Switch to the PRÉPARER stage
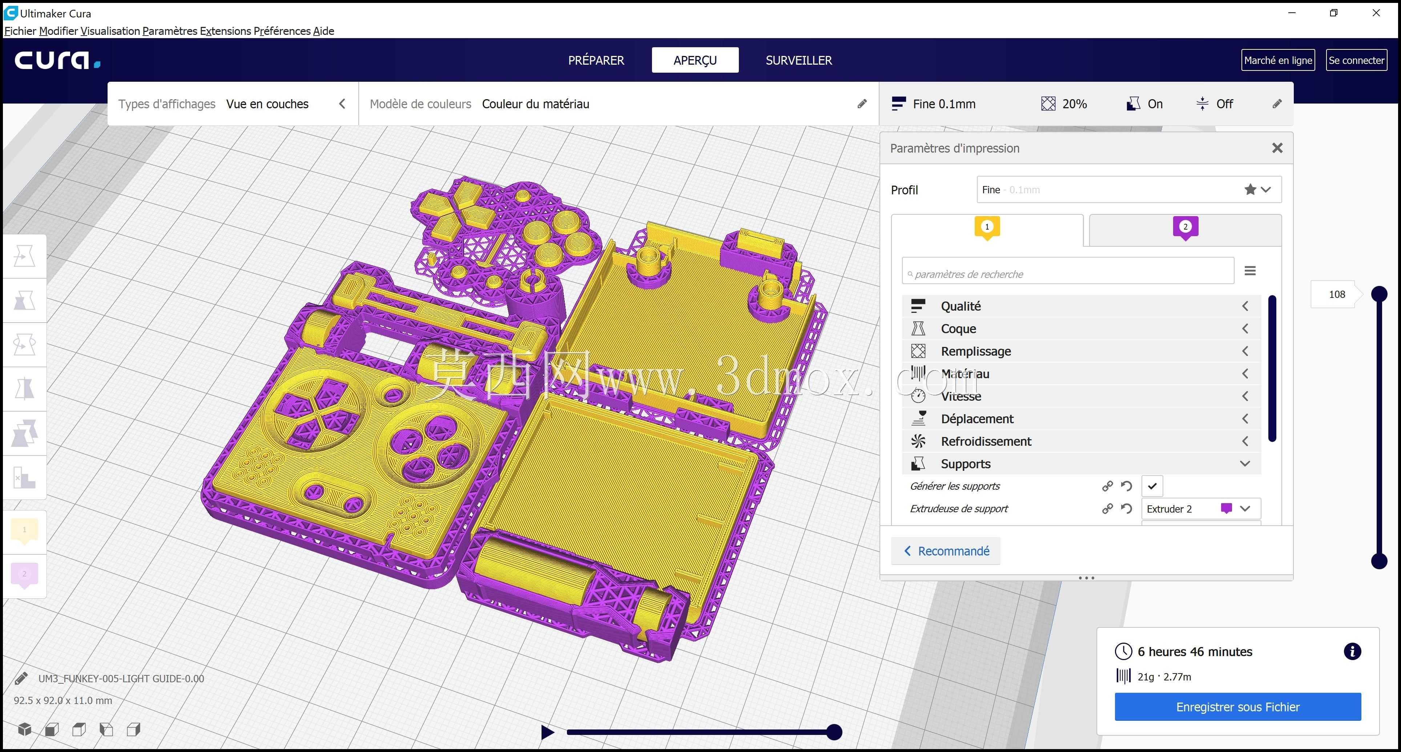 (x=596, y=60)
